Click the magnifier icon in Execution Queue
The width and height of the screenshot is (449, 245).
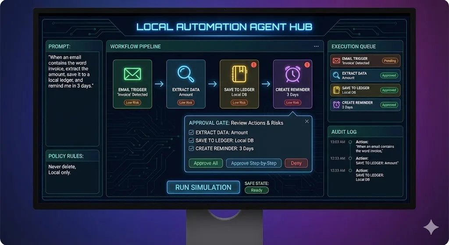point(336,75)
